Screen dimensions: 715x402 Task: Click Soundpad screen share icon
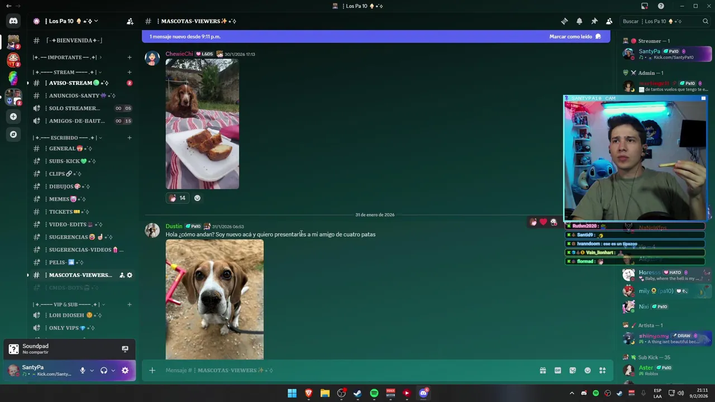125,349
